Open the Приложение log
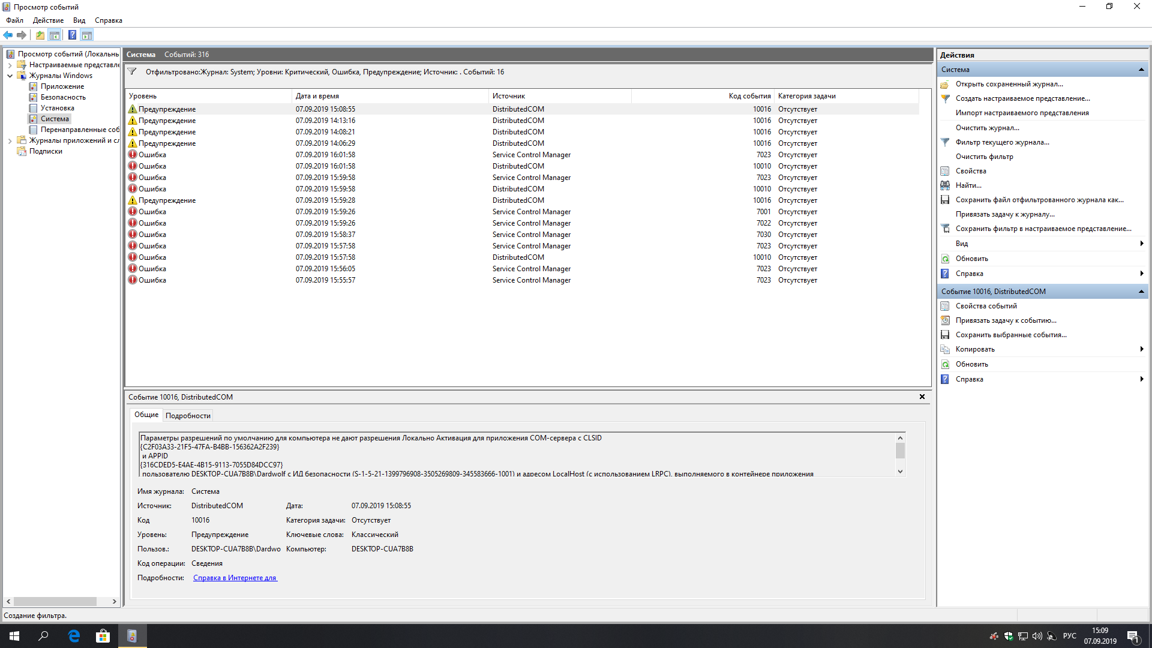Screen dimensions: 1152x648 click(x=62, y=86)
